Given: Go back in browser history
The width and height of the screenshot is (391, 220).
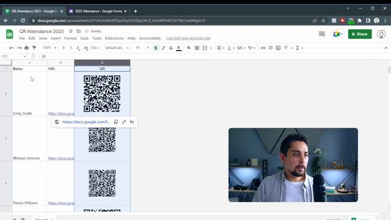Looking at the screenshot, I should pyautogui.click(x=5, y=21).
